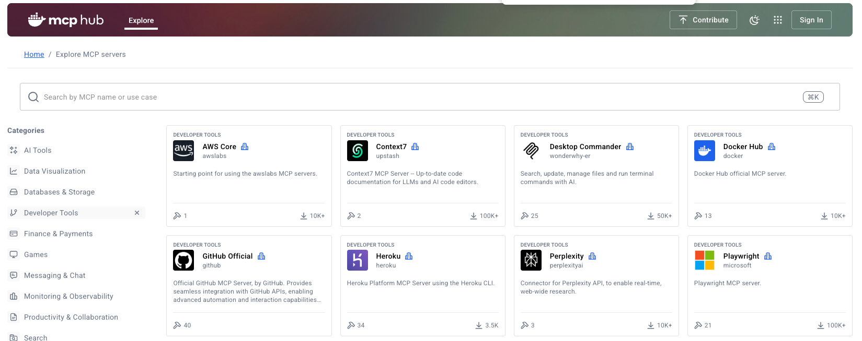
Task: Click the 'perplexityai' publisher name
Action: coord(566,265)
